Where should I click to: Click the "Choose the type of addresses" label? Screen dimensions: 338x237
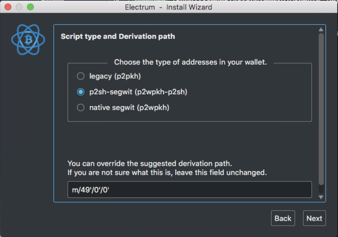[190, 62]
